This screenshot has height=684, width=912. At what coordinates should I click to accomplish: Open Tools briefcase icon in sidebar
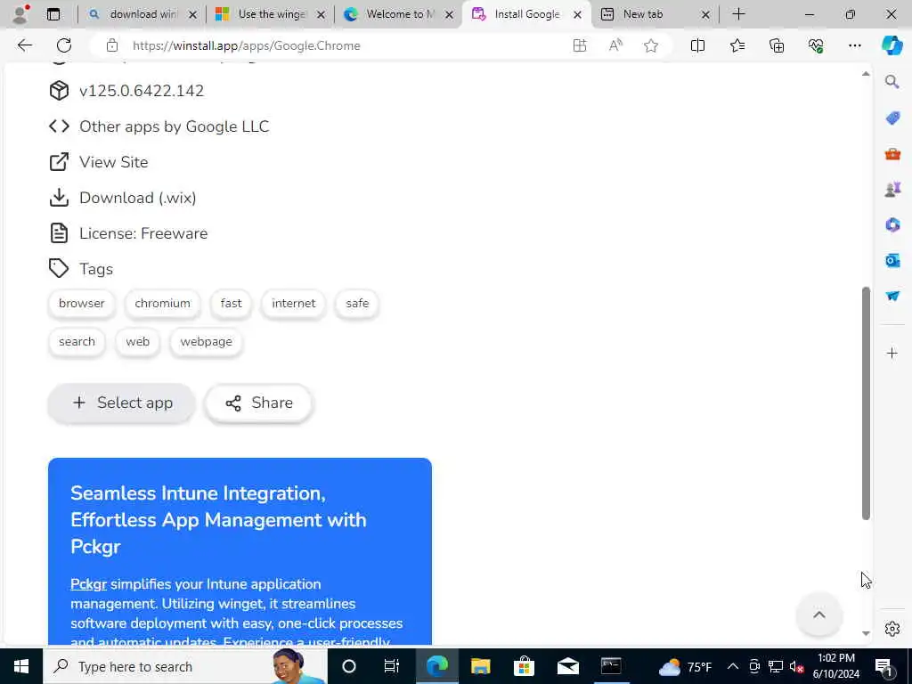point(892,153)
